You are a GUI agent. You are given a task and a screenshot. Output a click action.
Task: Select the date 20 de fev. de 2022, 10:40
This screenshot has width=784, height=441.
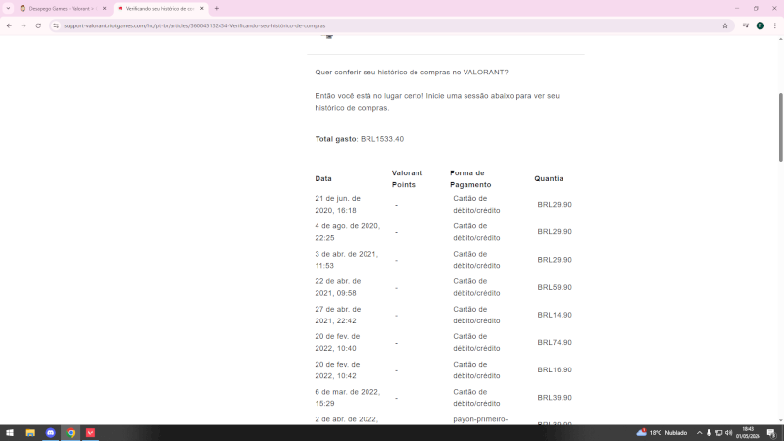point(337,342)
